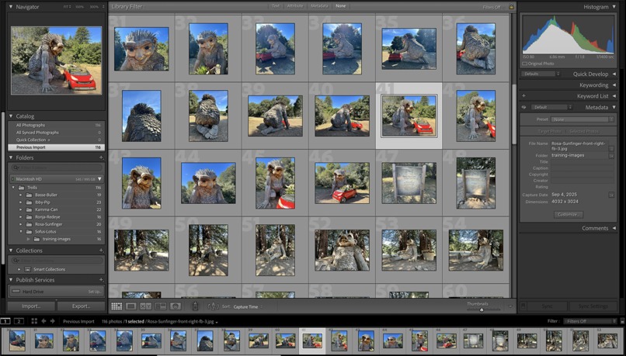Click the Import button
626x356 pixels.
click(31, 306)
